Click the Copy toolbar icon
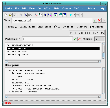The height and width of the screenshot is (108, 110). [x=25, y=15]
